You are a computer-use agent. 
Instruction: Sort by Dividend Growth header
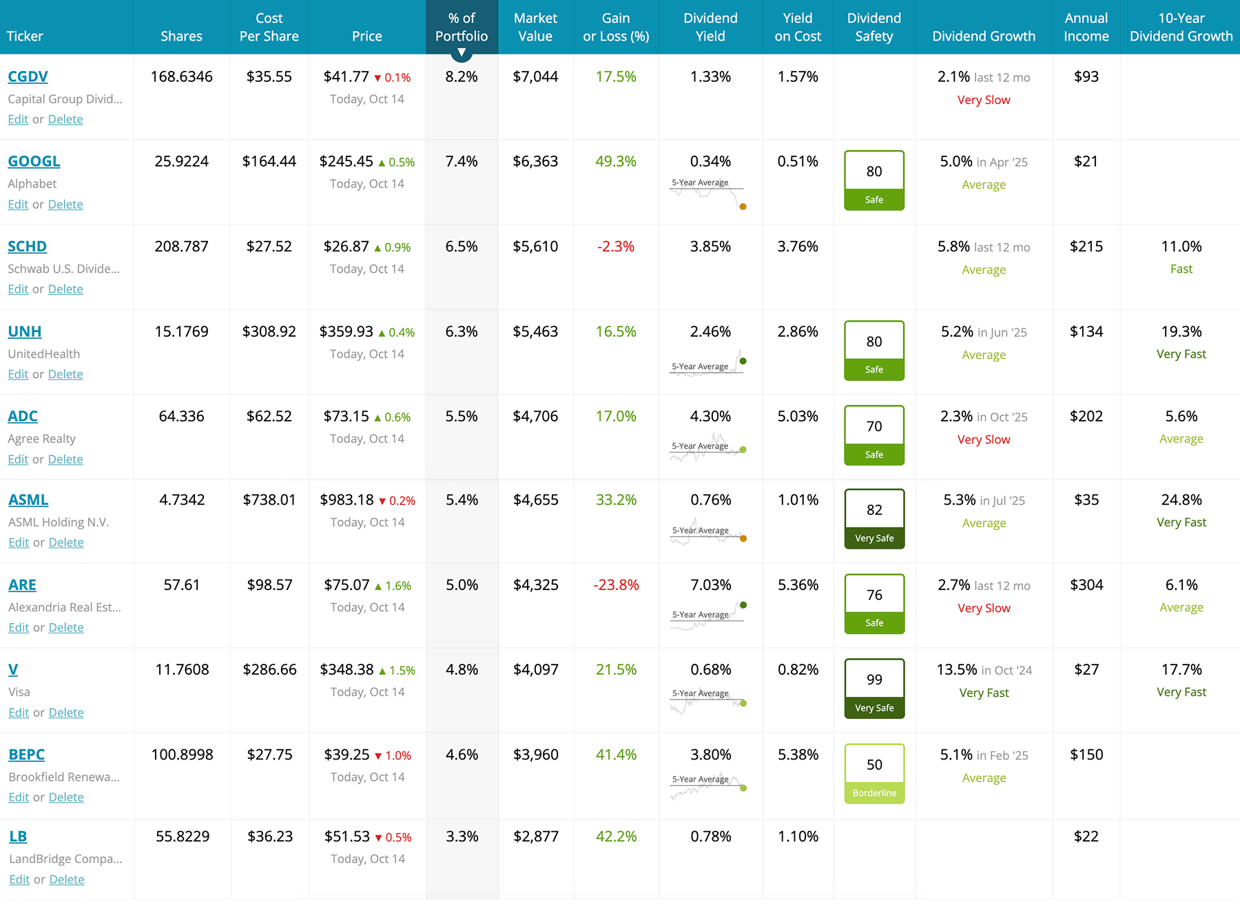pos(984,36)
